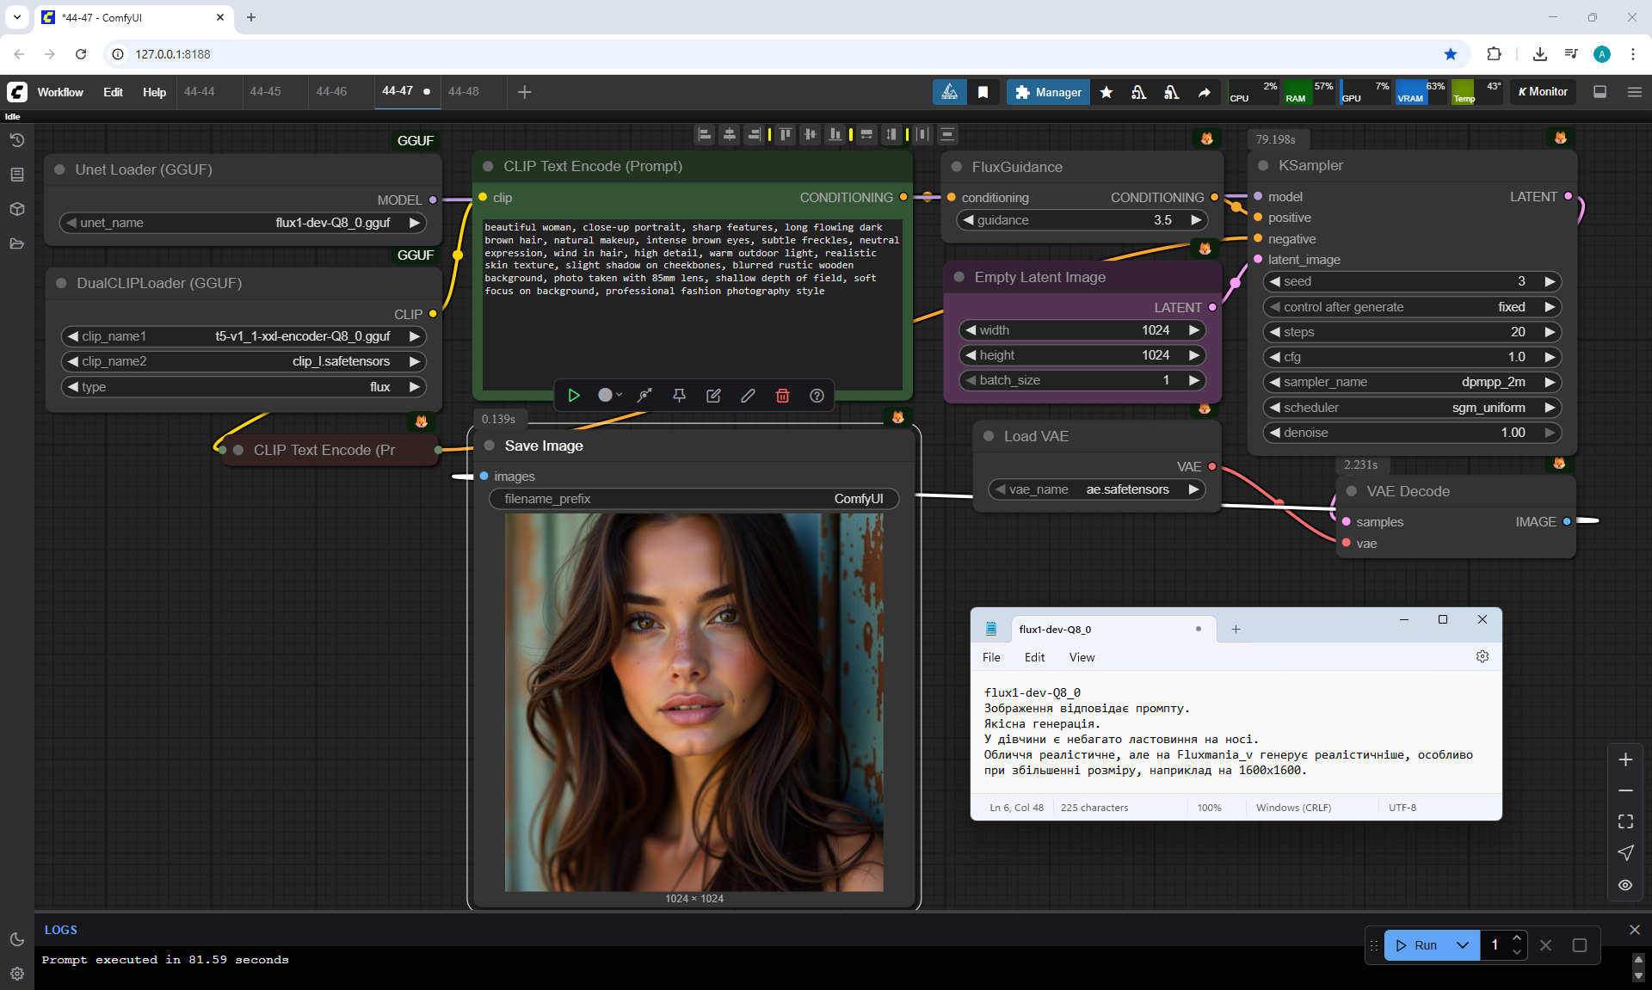The height and width of the screenshot is (990, 1652).
Task: Pin node with the pushpin icon
Action: [x=679, y=395]
